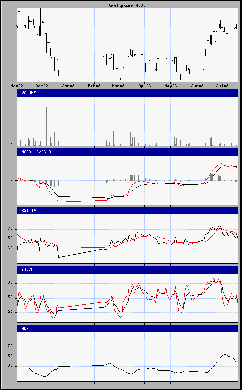Click the Jul03 date axis label
The height and width of the screenshot is (390, 242).
coord(222,86)
